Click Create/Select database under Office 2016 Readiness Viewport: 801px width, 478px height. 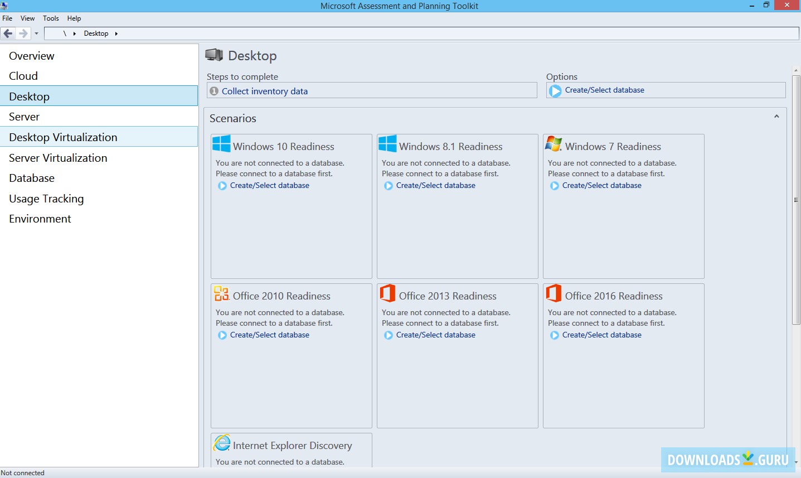coord(602,335)
